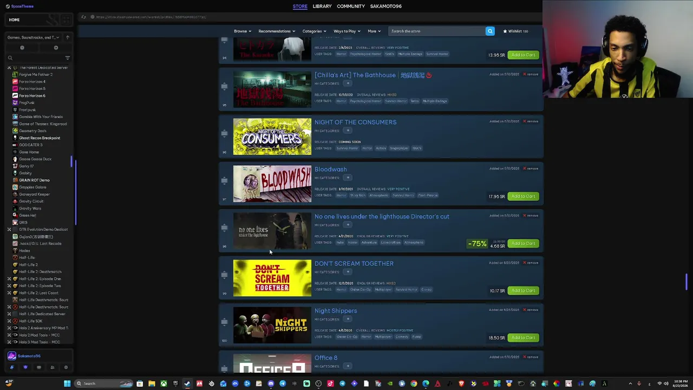The width and height of the screenshot is (693, 390).
Task: Click the store search input field
Action: (436, 31)
